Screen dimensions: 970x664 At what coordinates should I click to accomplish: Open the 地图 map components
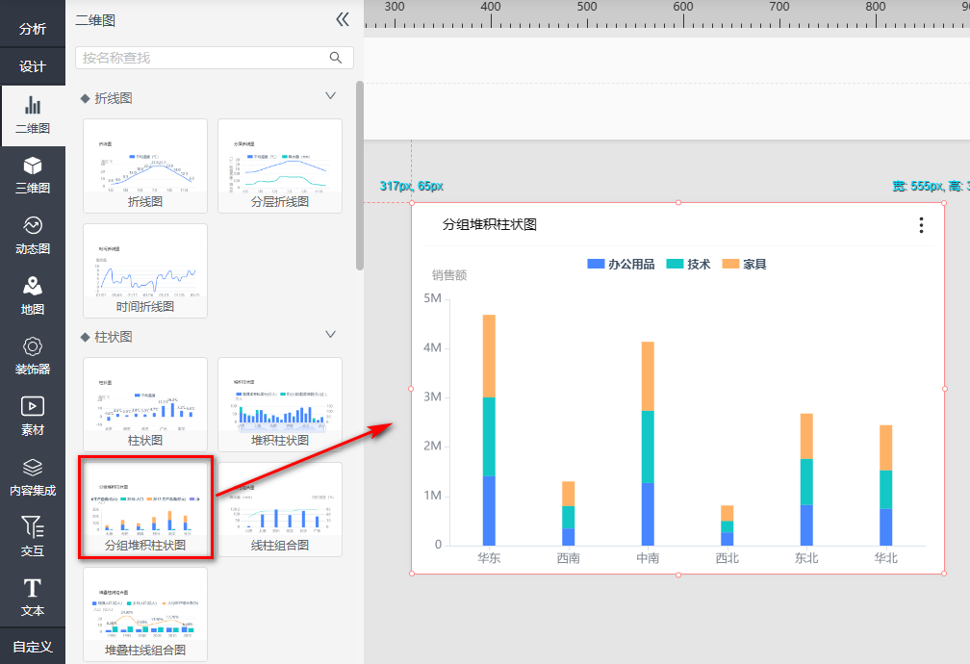[x=33, y=296]
